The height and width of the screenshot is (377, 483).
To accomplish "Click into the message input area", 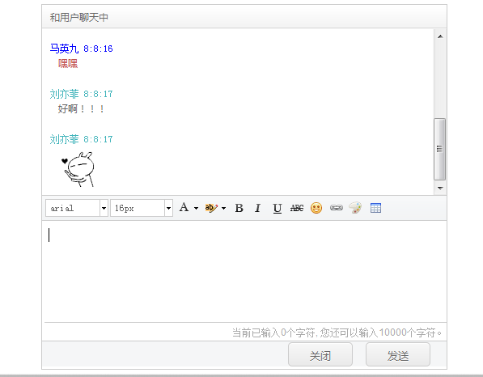I will pos(245,272).
